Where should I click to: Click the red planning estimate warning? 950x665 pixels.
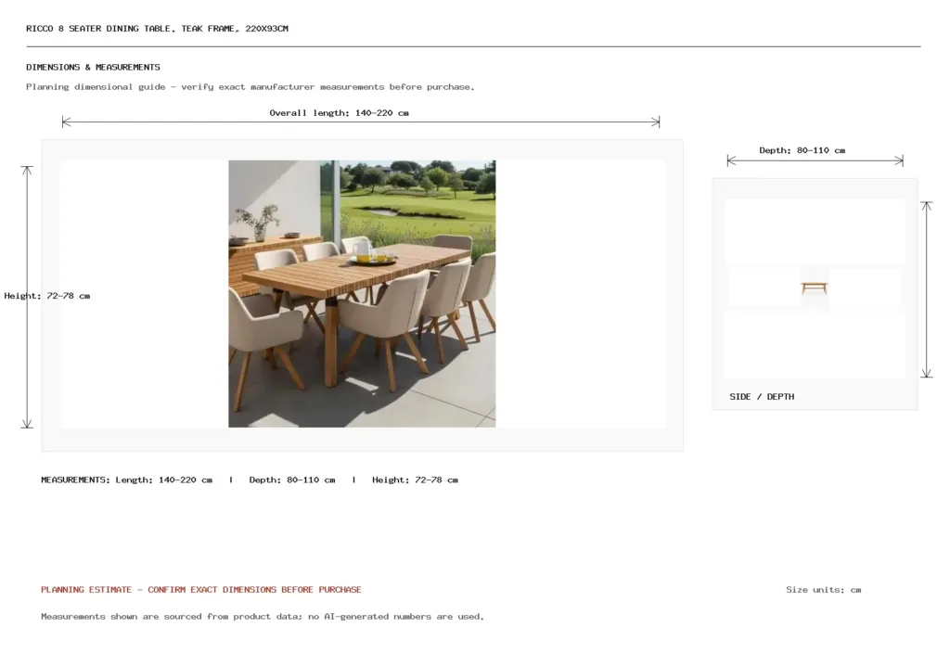click(x=201, y=589)
